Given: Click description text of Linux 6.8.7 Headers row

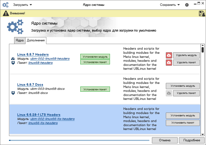Looking at the screenshot, I should (x=141, y=59).
